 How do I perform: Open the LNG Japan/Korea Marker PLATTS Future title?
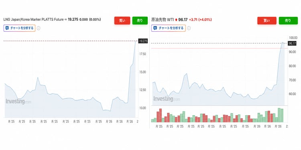point(33,20)
